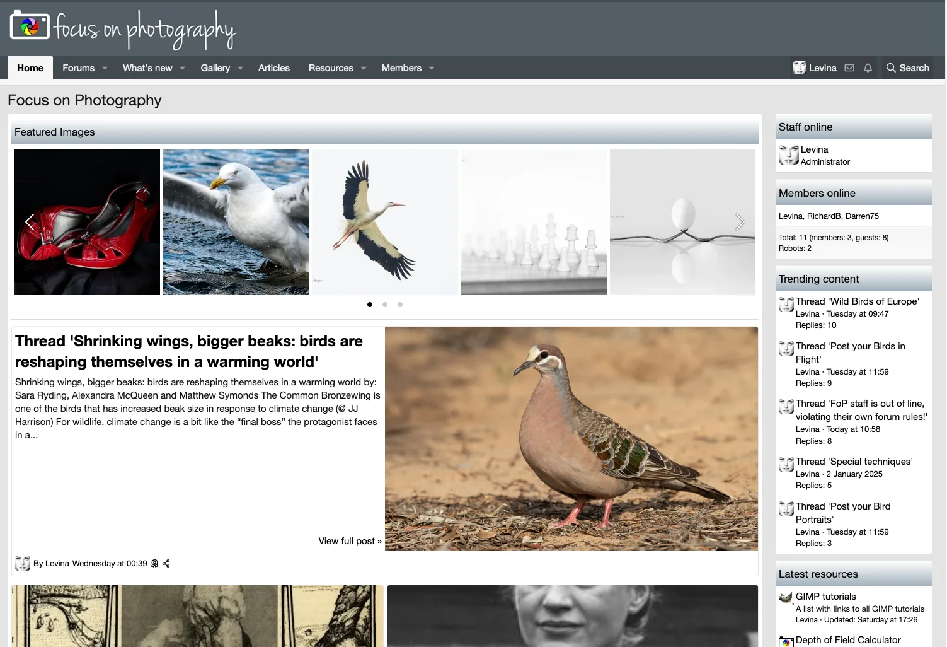This screenshot has height=647, width=947.
Task: Click the Trending content heading
Action: pos(818,279)
